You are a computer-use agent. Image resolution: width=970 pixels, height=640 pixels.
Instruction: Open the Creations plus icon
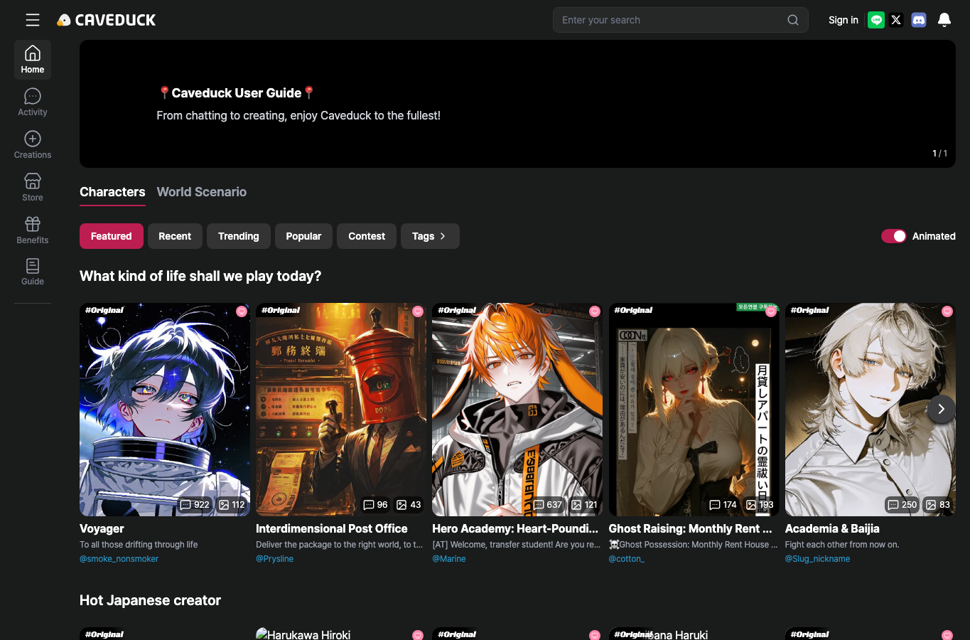pos(33,139)
